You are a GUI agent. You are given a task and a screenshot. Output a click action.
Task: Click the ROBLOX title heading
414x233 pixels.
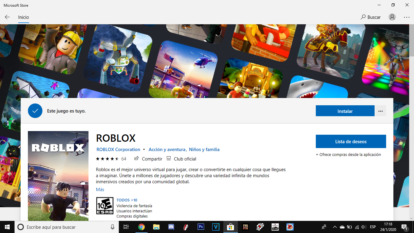116,138
